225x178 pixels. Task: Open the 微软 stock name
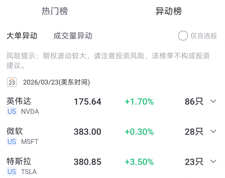(x=15, y=131)
